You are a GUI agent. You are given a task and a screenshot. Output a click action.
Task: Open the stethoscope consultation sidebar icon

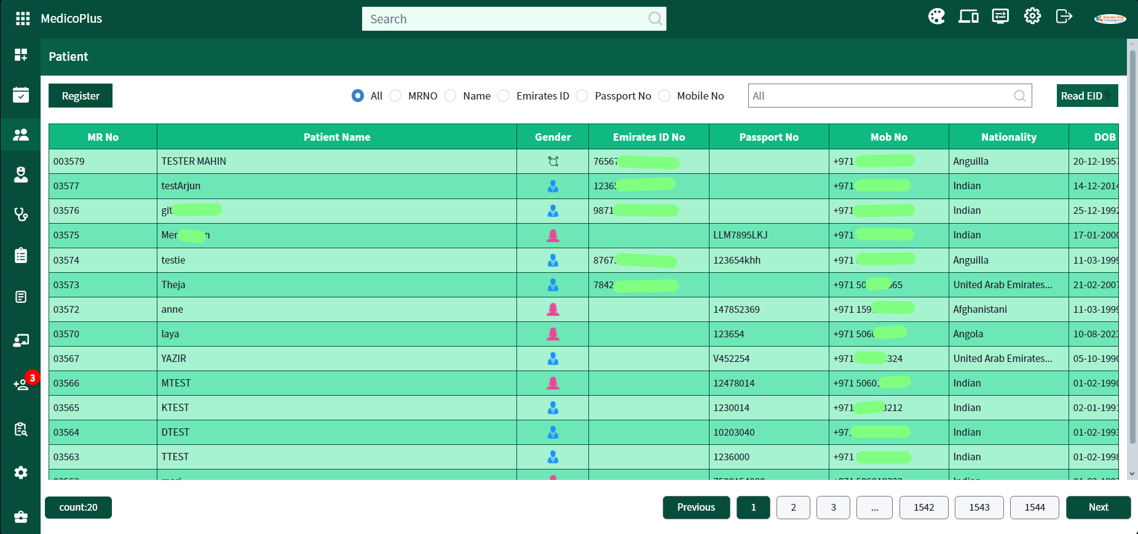point(21,214)
